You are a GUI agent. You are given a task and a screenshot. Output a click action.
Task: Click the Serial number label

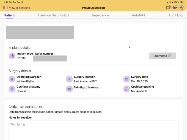44,54
